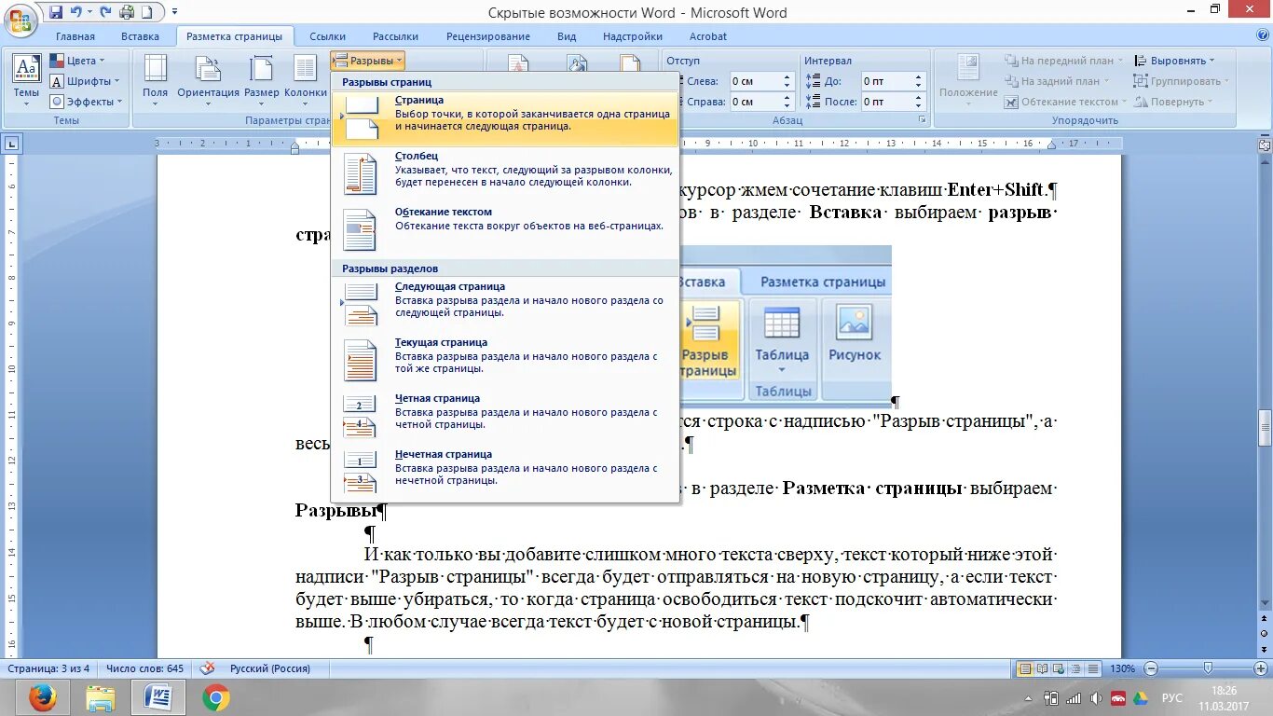Save the document from quick access toolbar
Image resolution: width=1273 pixels, height=716 pixels.
tap(57, 12)
